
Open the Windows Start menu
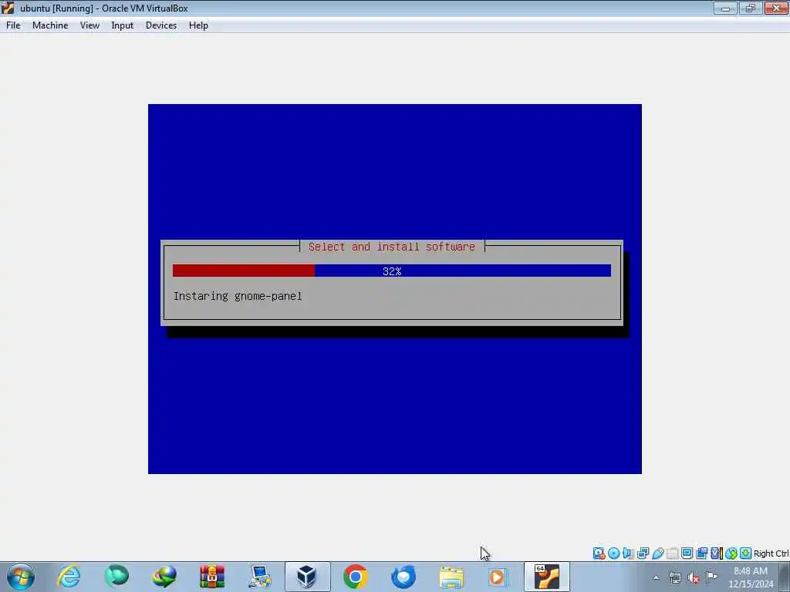point(21,577)
